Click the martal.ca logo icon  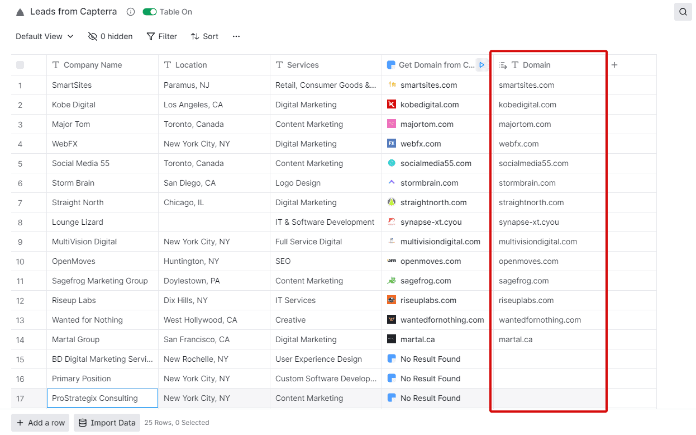[392, 339]
